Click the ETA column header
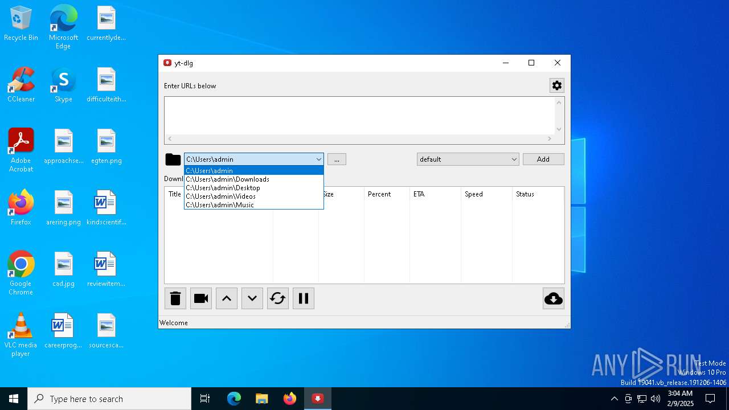 click(435, 194)
